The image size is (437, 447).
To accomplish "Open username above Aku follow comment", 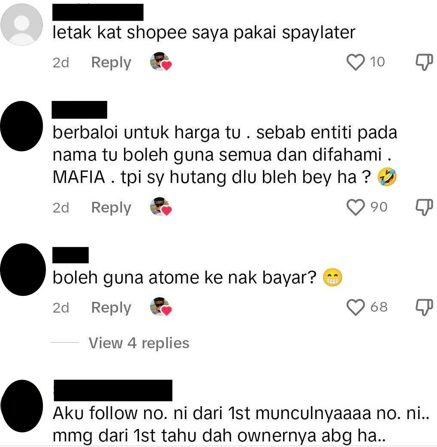I will click(x=113, y=390).
